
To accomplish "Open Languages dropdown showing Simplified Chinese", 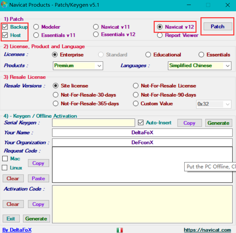I will [x=199, y=66].
